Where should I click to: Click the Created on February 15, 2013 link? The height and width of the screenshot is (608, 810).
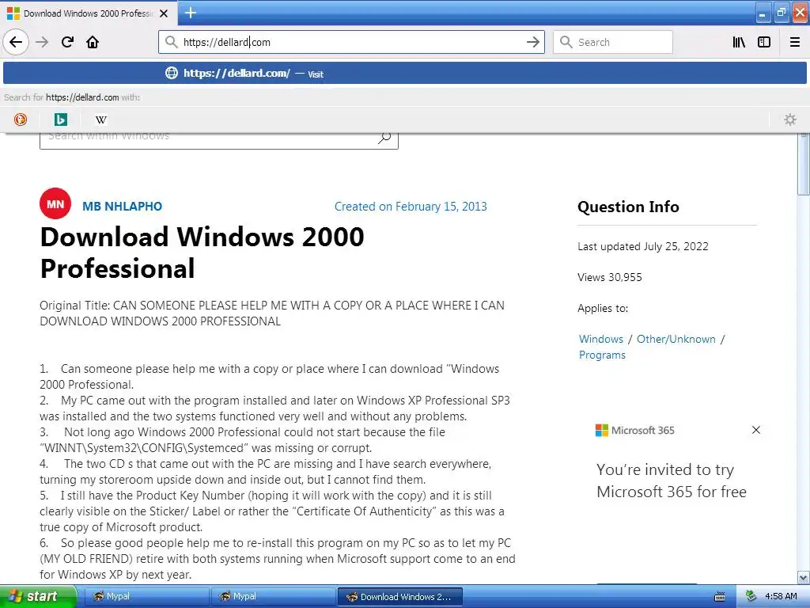(x=411, y=207)
